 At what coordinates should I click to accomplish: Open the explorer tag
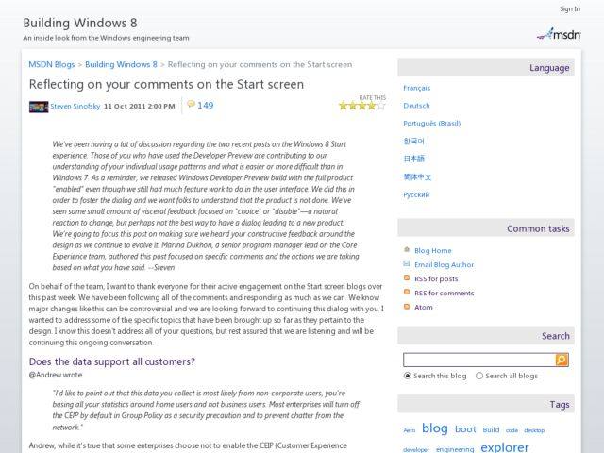[504, 447]
